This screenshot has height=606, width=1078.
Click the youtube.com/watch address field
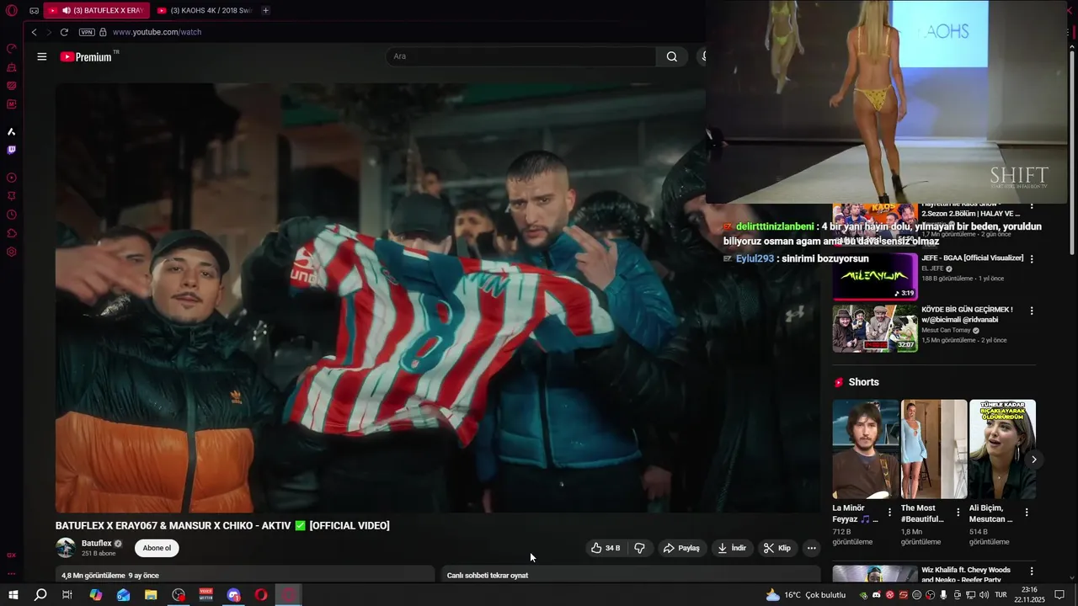point(157,32)
